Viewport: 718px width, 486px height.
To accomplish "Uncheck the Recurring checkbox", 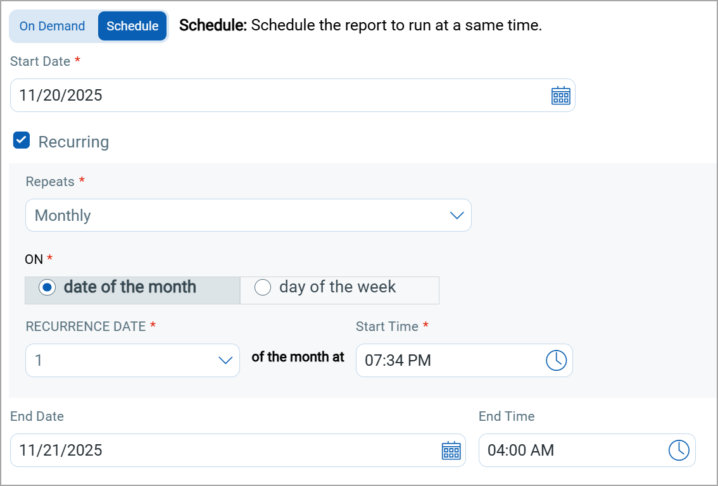I will tap(22, 140).
